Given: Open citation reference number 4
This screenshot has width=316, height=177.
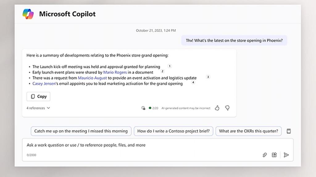Looking at the screenshot, I should 193,82.
